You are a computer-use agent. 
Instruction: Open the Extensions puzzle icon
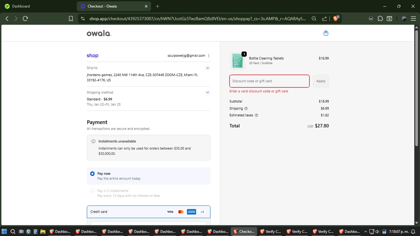pyautogui.click(x=380, y=18)
